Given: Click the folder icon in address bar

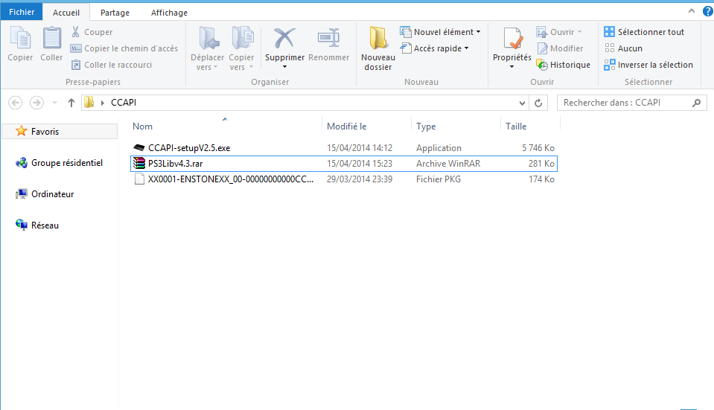Looking at the screenshot, I should click(x=89, y=103).
